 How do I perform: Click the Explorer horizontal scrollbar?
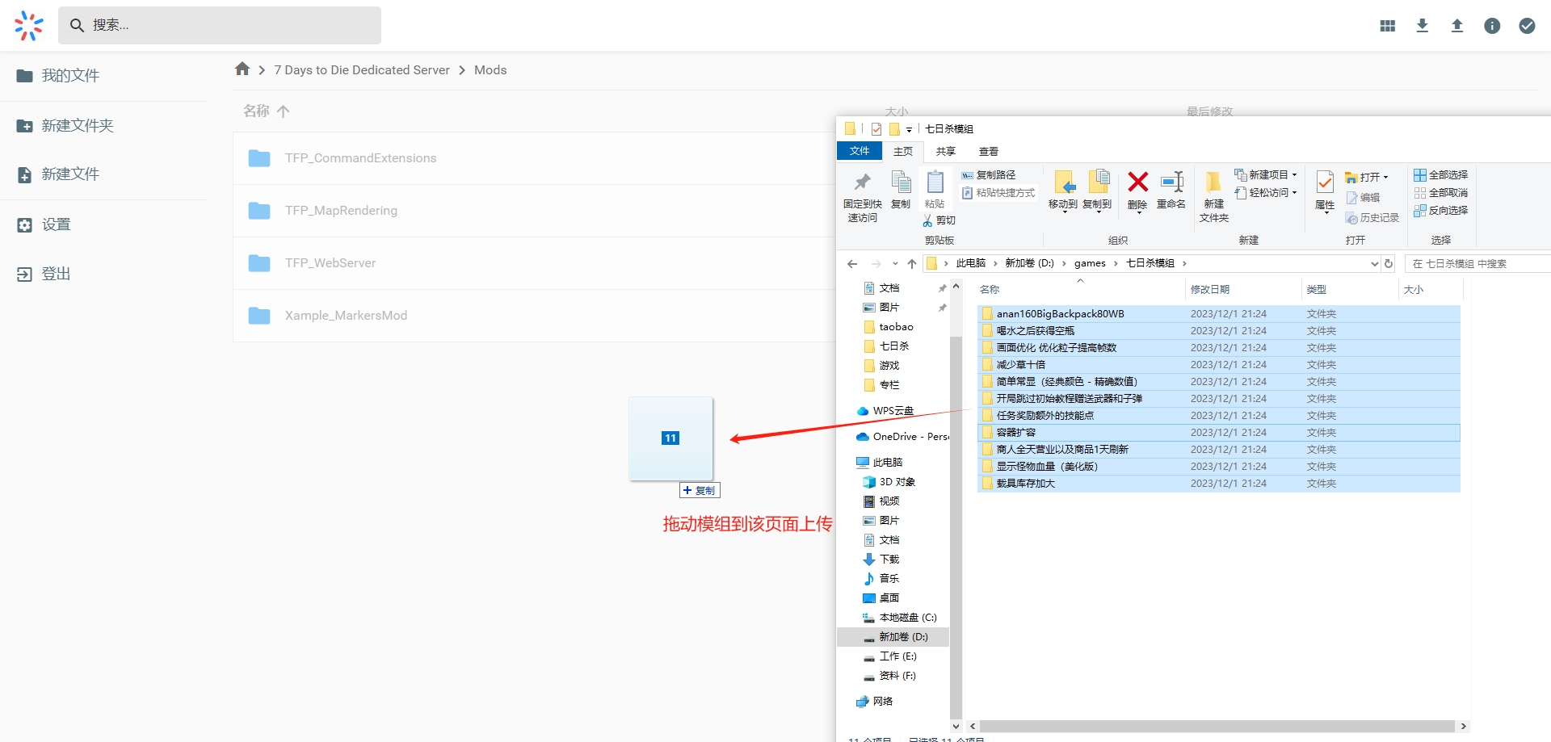pos(1217,726)
